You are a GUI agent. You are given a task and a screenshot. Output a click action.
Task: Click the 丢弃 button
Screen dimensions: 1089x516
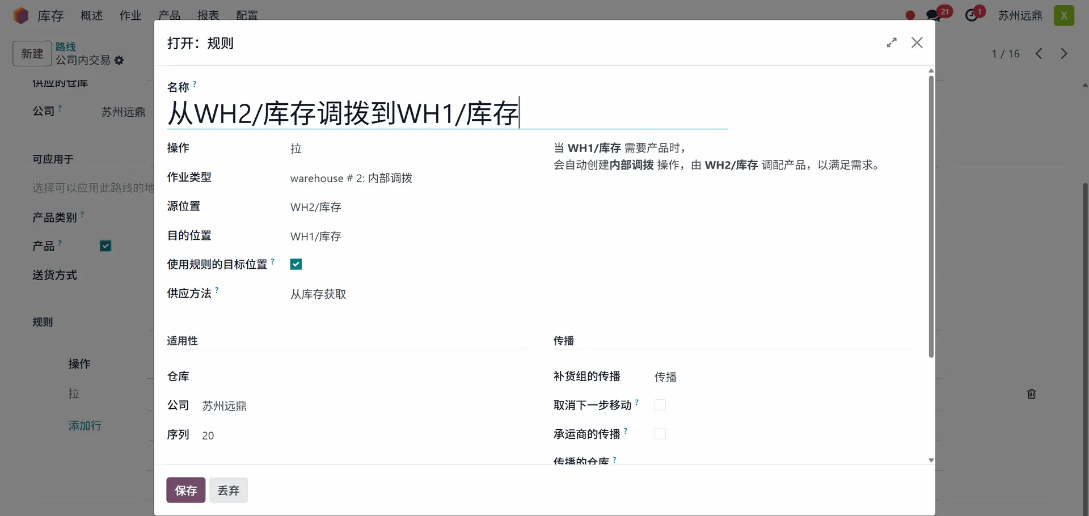pos(229,490)
